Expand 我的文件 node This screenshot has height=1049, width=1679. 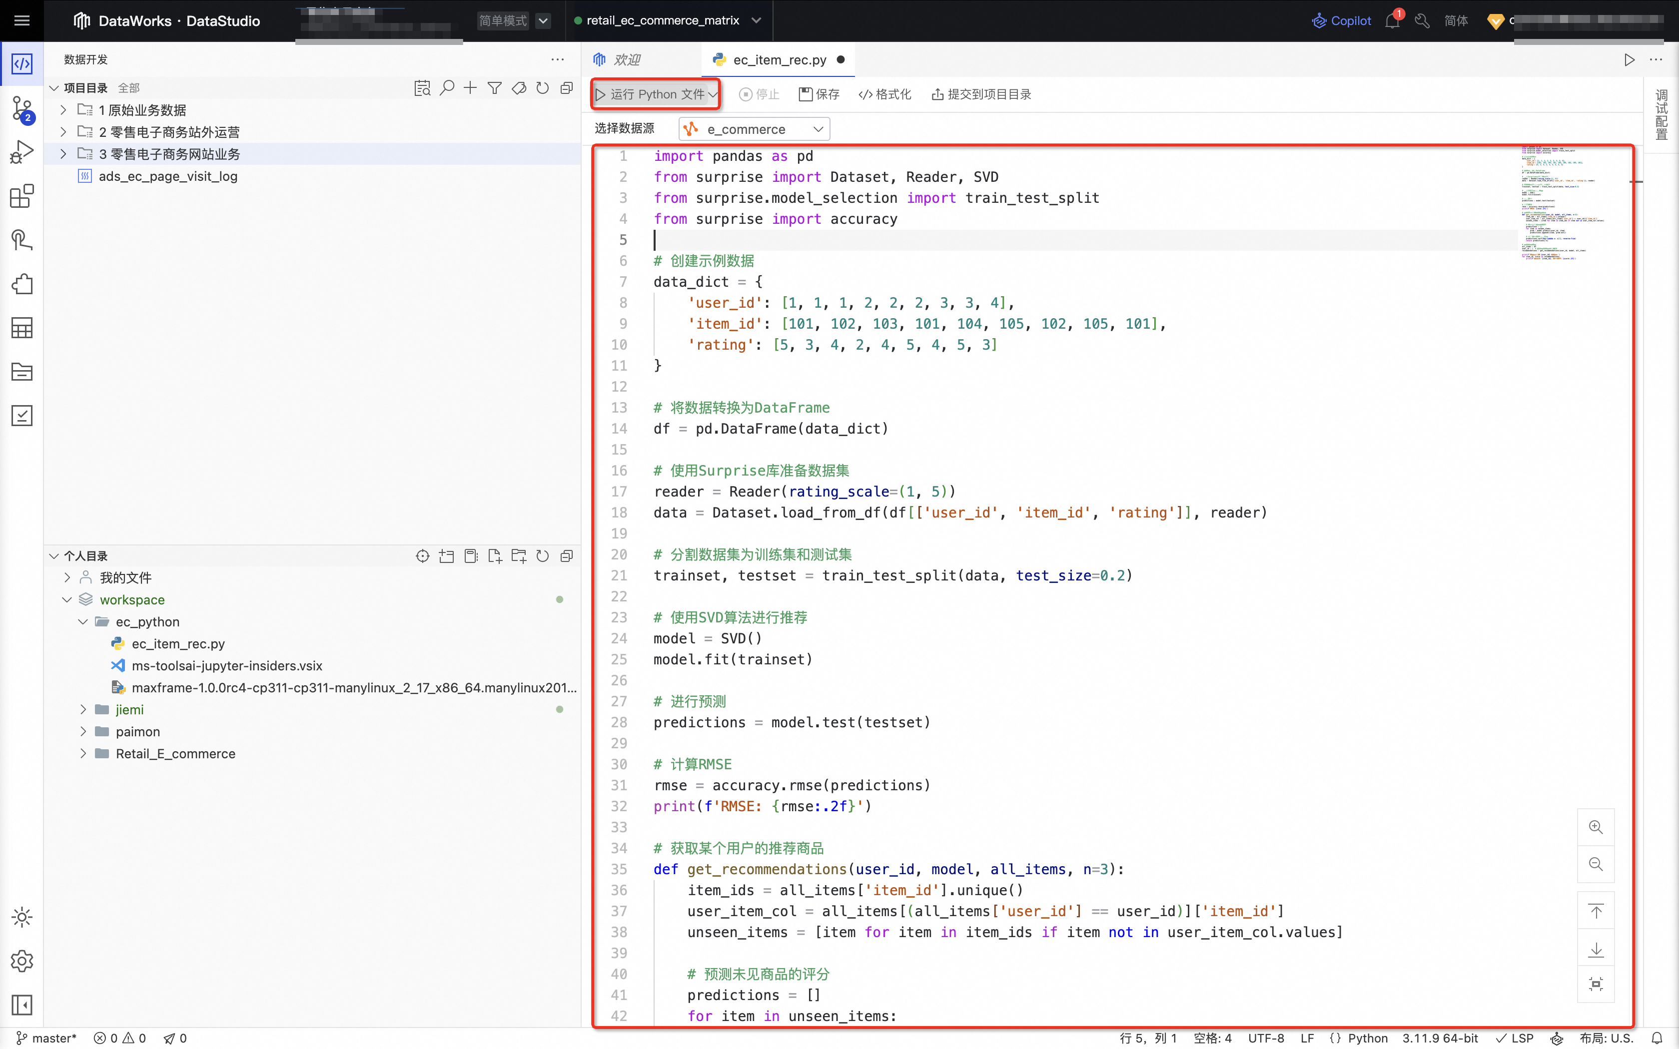[x=67, y=577]
